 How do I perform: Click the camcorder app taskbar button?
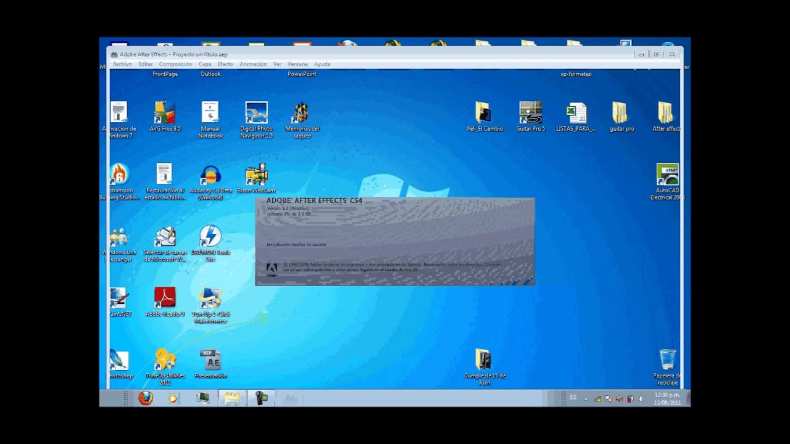[261, 398]
